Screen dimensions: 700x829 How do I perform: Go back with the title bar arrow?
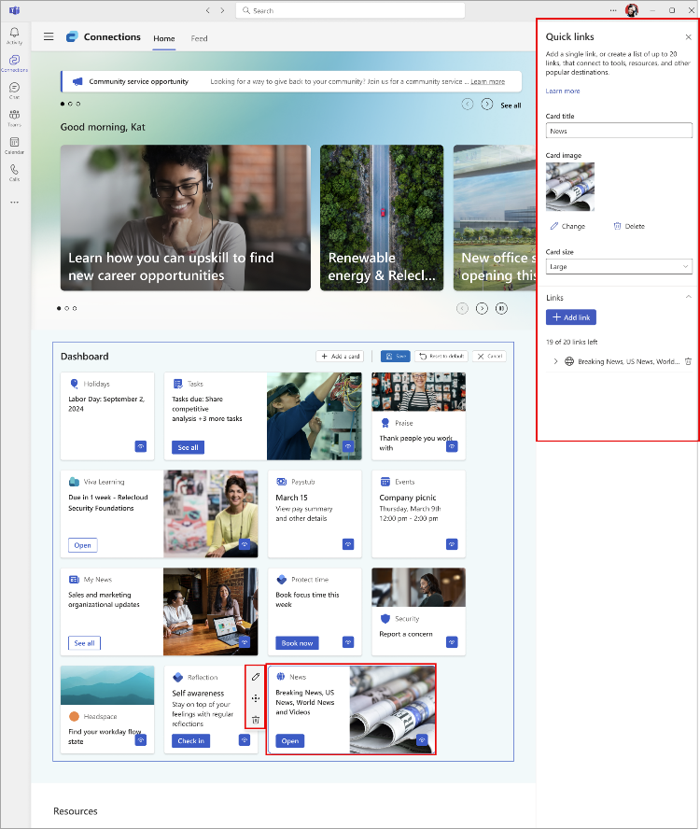(208, 10)
